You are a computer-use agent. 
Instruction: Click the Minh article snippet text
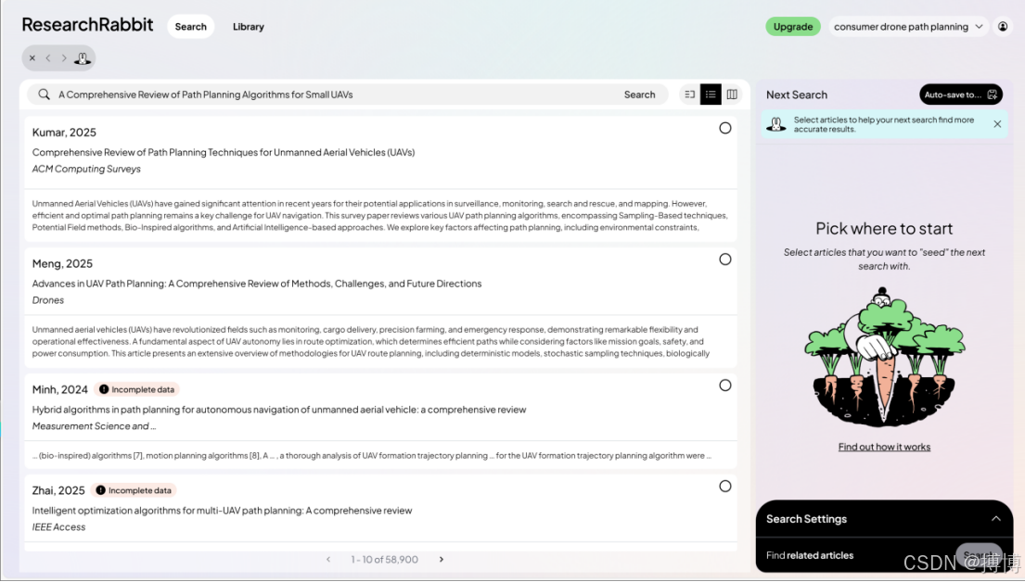coord(372,456)
